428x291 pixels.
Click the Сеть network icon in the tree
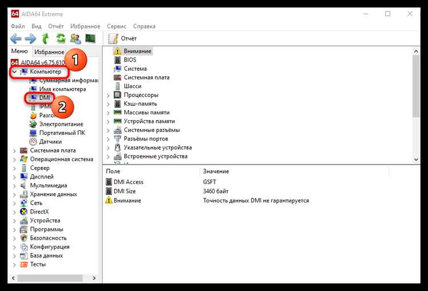24,203
